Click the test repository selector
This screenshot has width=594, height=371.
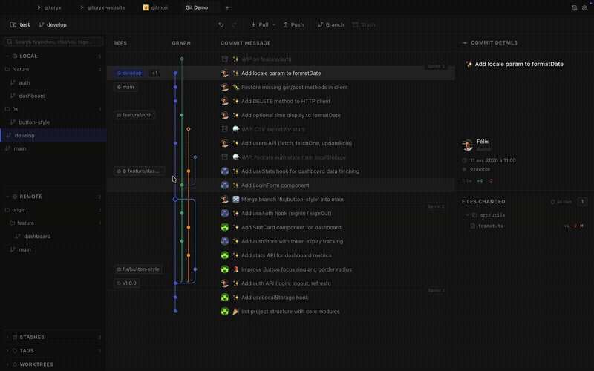point(20,24)
